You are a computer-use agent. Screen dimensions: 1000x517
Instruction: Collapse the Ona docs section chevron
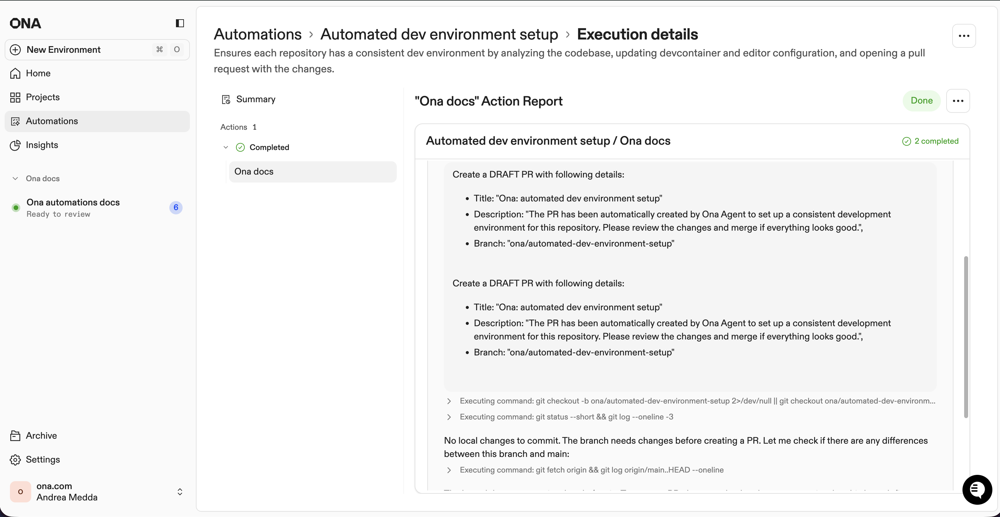pos(15,179)
